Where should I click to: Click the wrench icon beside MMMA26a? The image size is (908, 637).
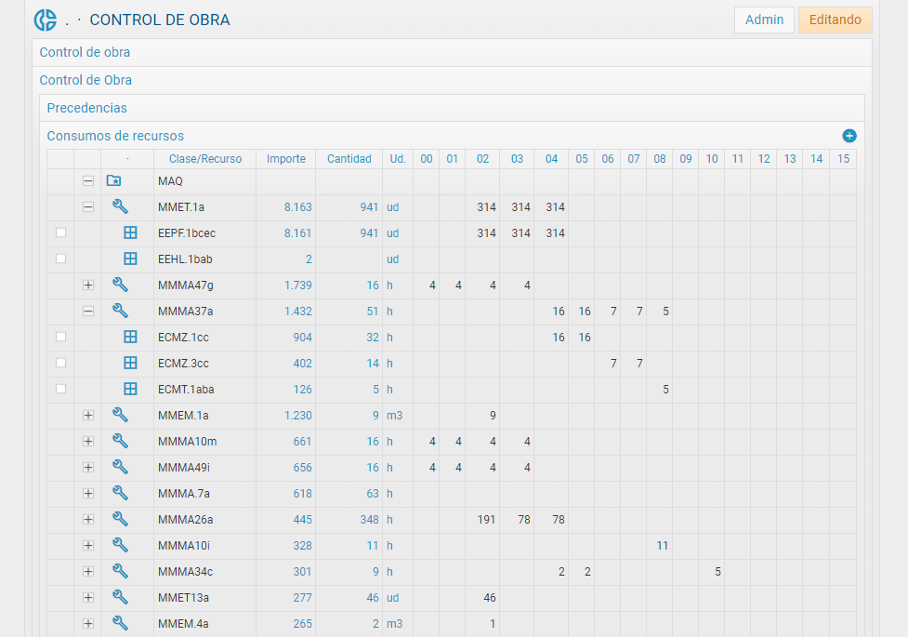pyautogui.click(x=120, y=519)
